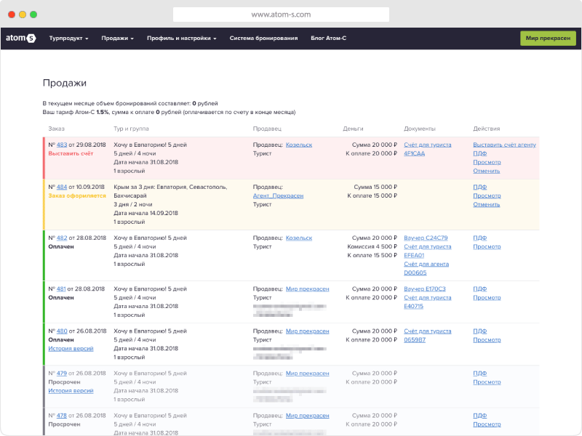
Task: Cancel order 484 via Отменить link
Action: (x=486, y=204)
